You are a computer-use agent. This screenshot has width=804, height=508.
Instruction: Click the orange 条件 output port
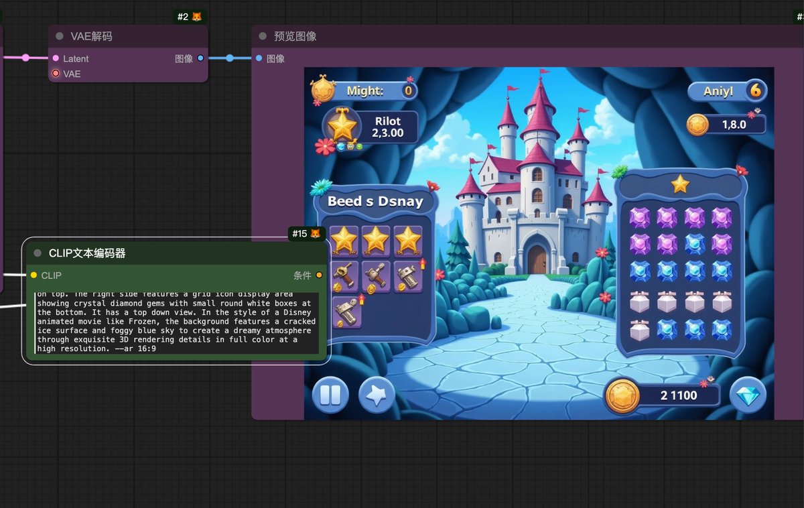click(x=319, y=275)
